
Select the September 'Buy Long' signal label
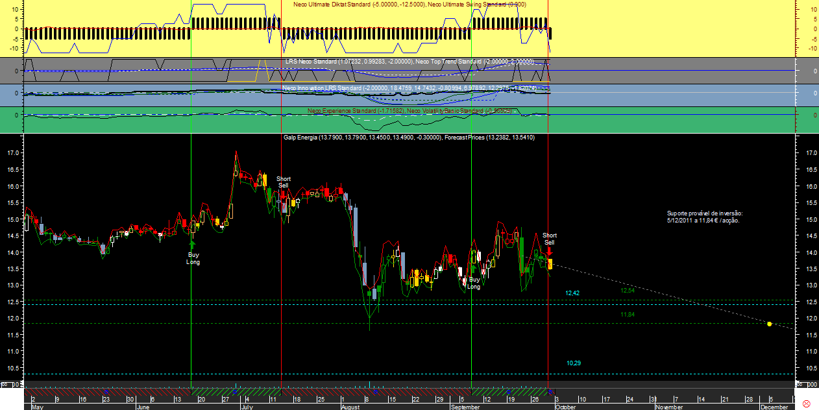[474, 283]
